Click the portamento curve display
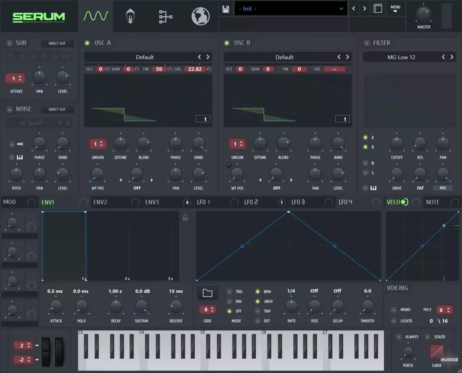Screen dimensions: 462x373 (437, 351)
